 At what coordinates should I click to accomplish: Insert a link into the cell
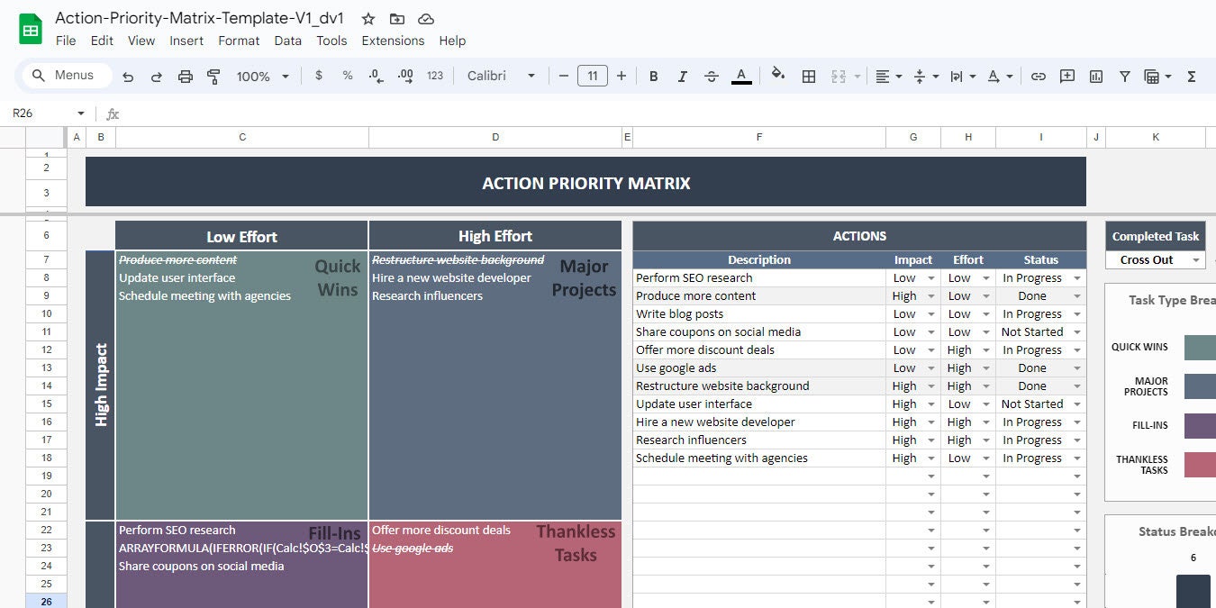pyautogui.click(x=1039, y=76)
